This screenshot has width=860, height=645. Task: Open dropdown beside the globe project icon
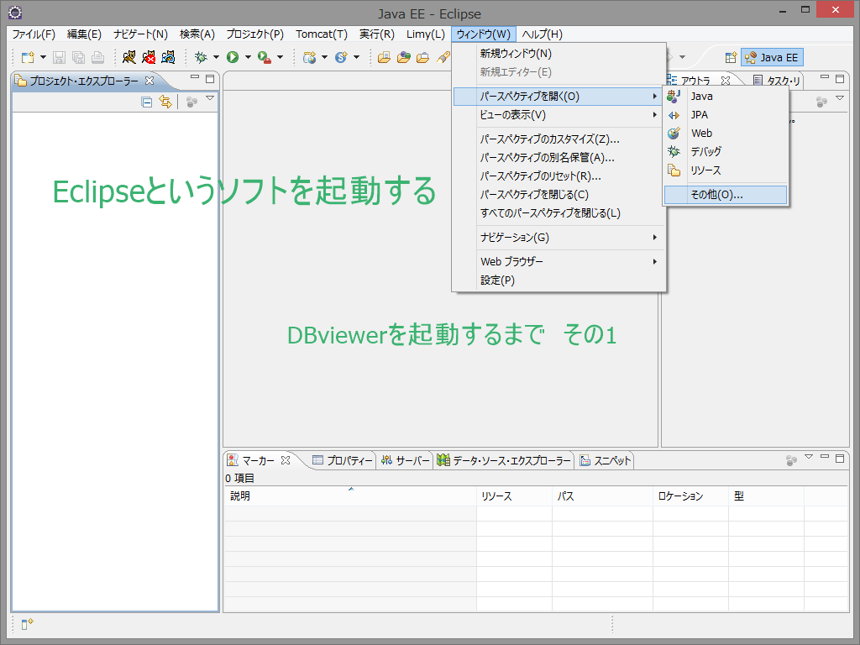pyautogui.click(x=325, y=57)
